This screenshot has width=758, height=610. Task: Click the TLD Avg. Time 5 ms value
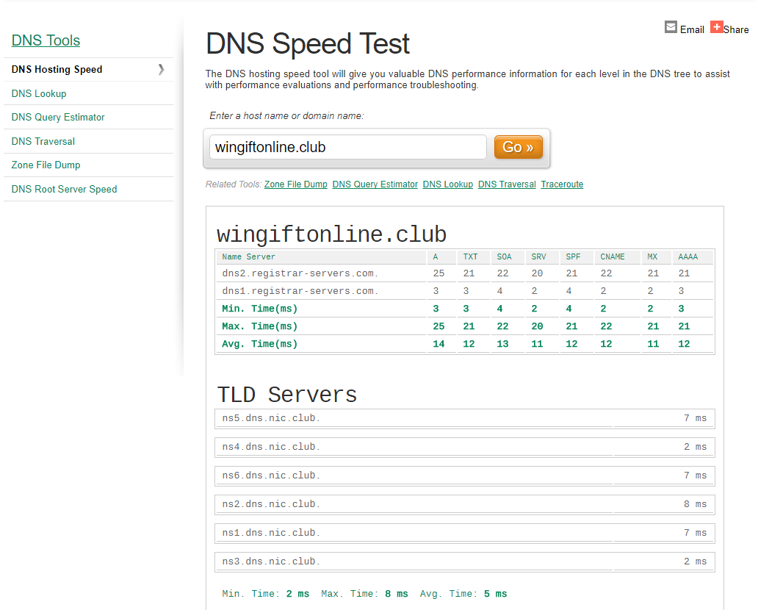496,594
